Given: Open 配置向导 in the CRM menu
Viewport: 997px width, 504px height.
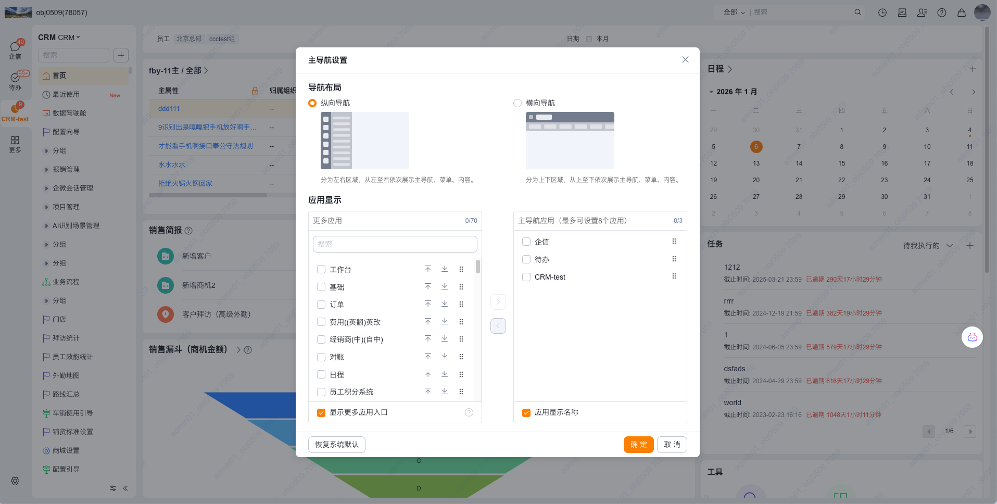Looking at the screenshot, I should pyautogui.click(x=83, y=132).
